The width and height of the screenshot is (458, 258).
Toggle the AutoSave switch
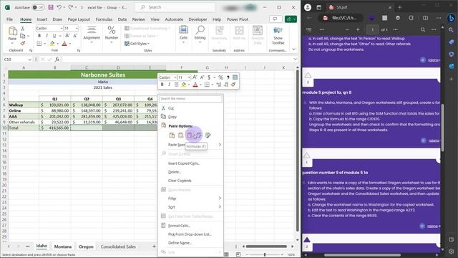pos(38,7)
